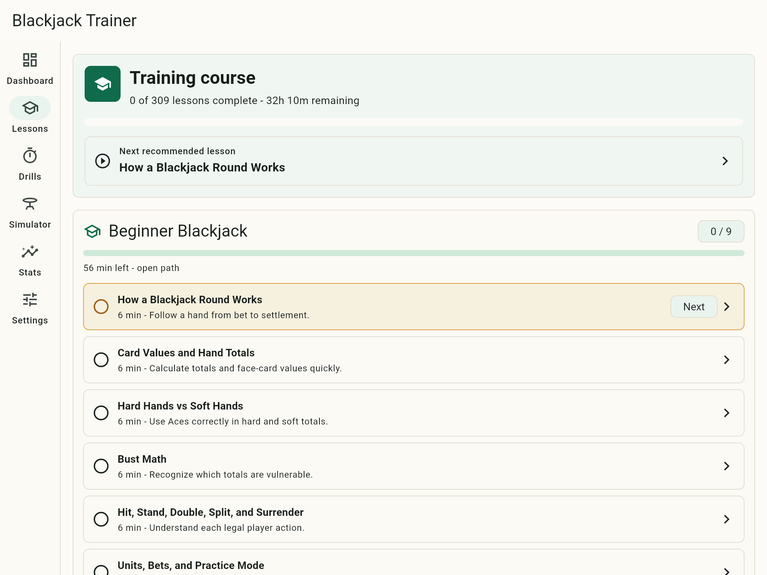
Task: Go to the Settings label in sidebar
Action: point(30,320)
